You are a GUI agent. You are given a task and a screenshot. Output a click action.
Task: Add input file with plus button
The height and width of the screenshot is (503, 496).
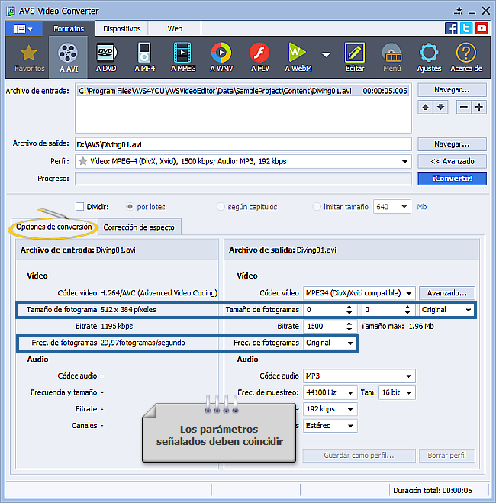(479, 107)
